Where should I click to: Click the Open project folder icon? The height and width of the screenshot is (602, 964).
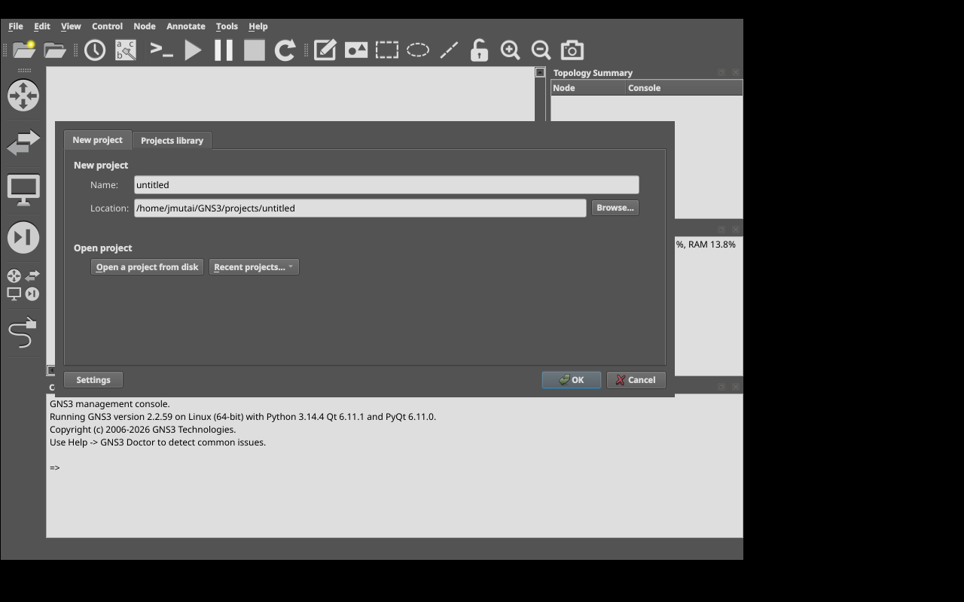(x=55, y=50)
